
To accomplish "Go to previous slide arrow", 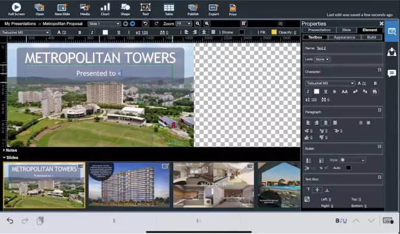I will (126, 24).
